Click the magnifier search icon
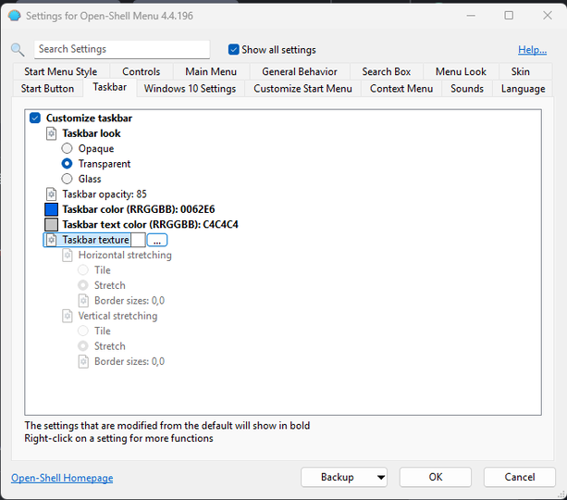Screen dimensions: 567x500 point(18,49)
